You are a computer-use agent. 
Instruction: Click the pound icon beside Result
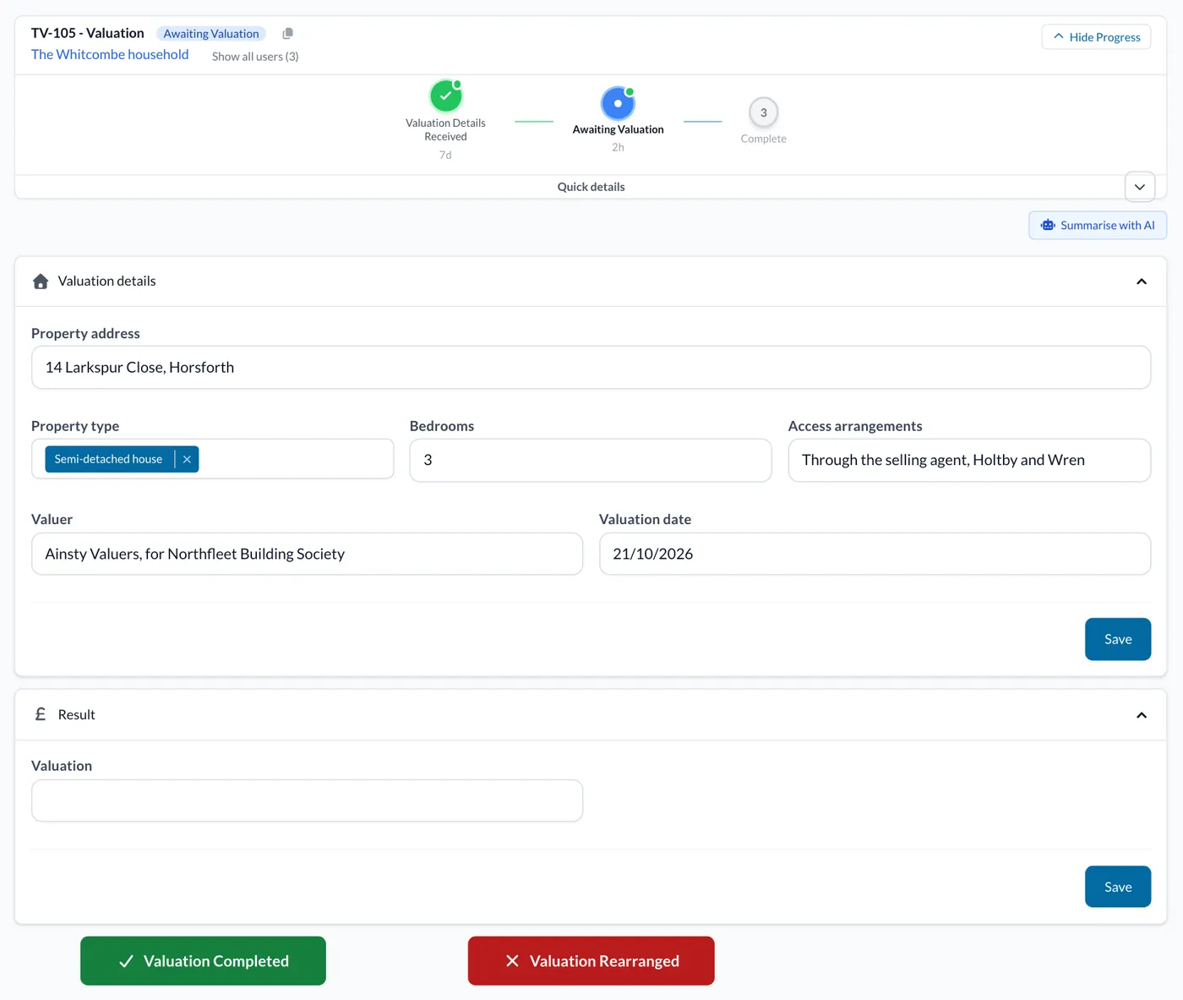click(x=41, y=714)
